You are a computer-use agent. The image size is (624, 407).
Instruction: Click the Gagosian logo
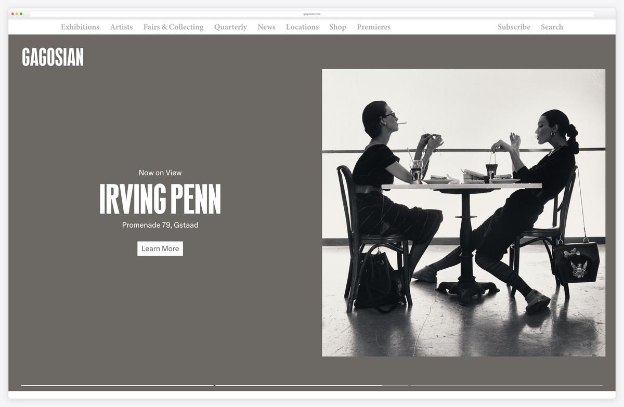[52, 57]
